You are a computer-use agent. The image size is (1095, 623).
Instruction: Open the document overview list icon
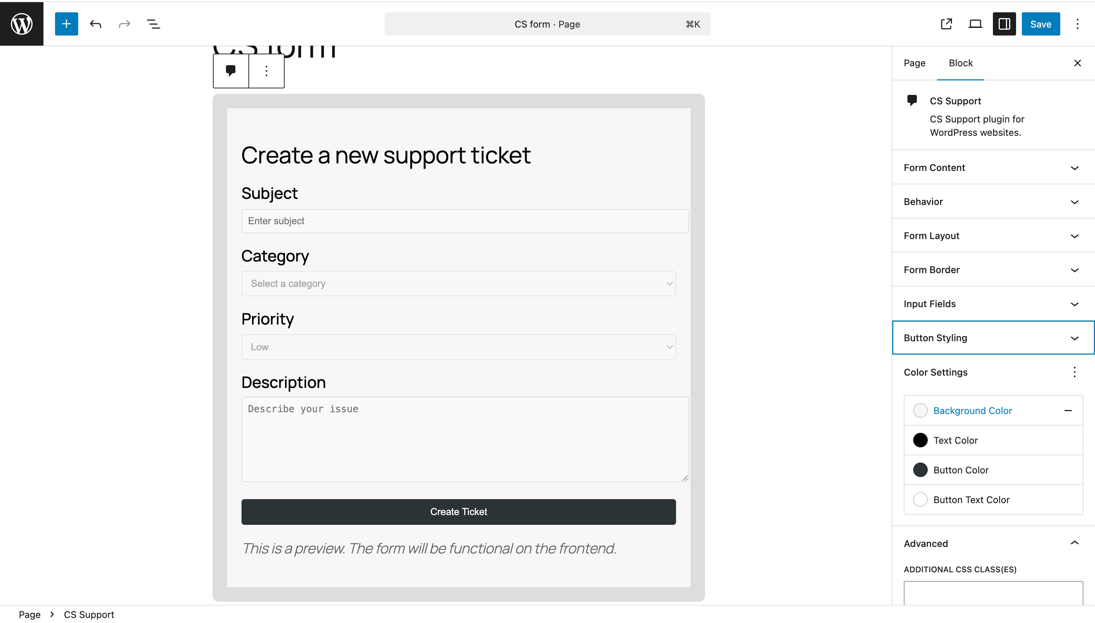click(153, 24)
